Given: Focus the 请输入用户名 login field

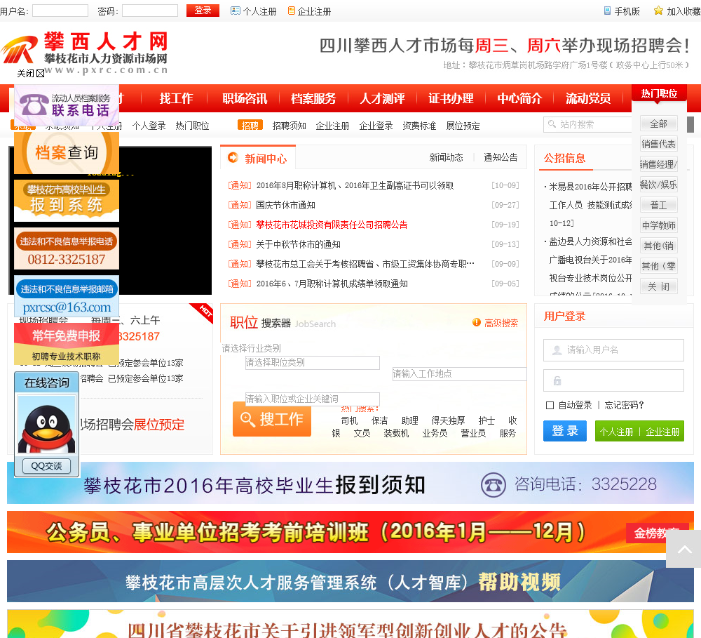Looking at the screenshot, I should pyautogui.click(x=613, y=350).
